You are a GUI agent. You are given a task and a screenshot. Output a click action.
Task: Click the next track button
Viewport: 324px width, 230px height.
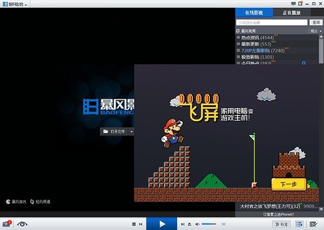(x=183, y=224)
